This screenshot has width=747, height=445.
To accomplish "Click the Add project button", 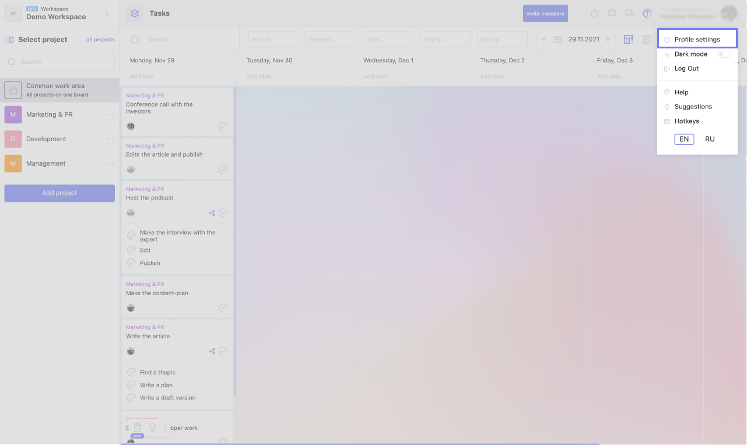I will pos(59,193).
